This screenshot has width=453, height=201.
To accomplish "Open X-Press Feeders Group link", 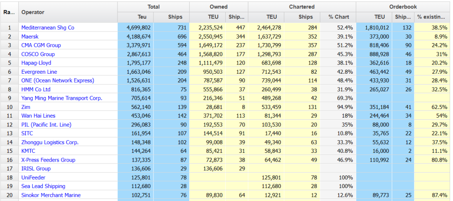I will tap(48, 160).
